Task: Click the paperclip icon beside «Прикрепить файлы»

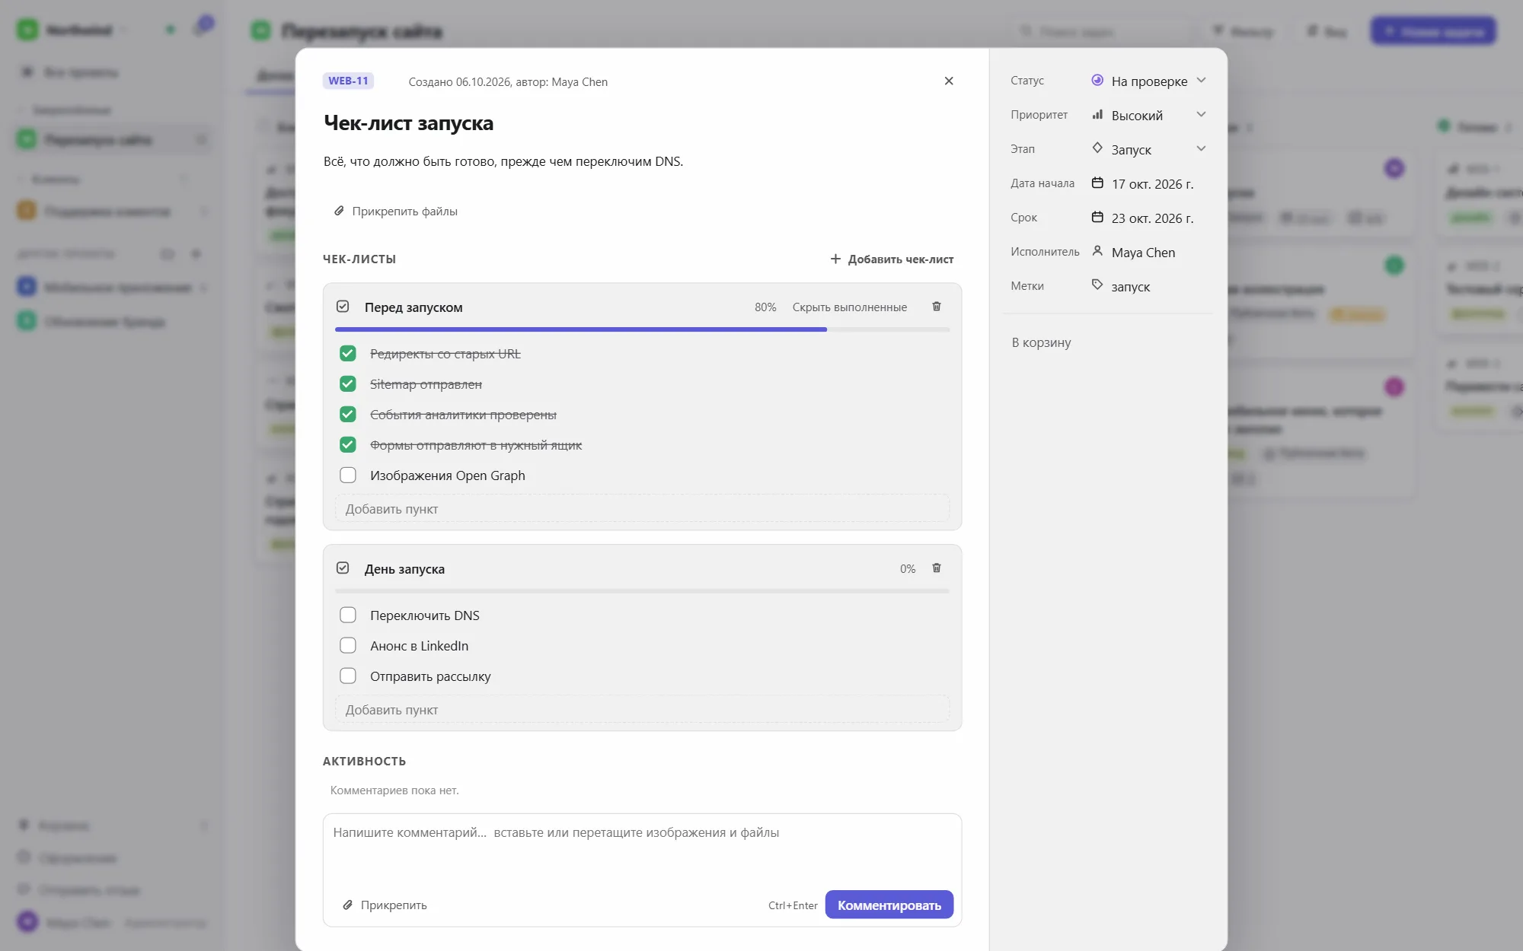Action: [339, 211]
